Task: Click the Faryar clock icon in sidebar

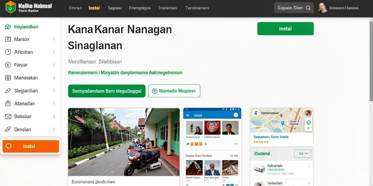Action: [x=8, y=65]
